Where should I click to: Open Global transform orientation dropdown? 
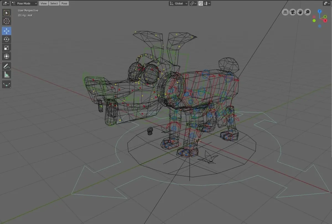(x=178, y=3)
